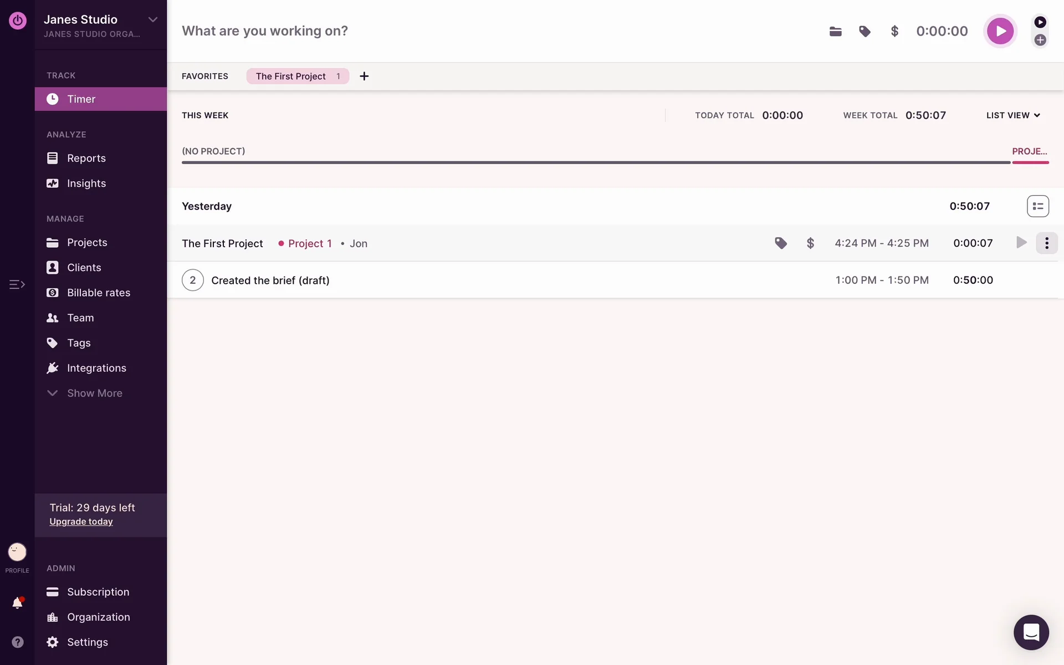This screenshot has height=665, width=1064.
Task: Toggle bulk edit for Yesterday's entries
Action: point(1037,206)
